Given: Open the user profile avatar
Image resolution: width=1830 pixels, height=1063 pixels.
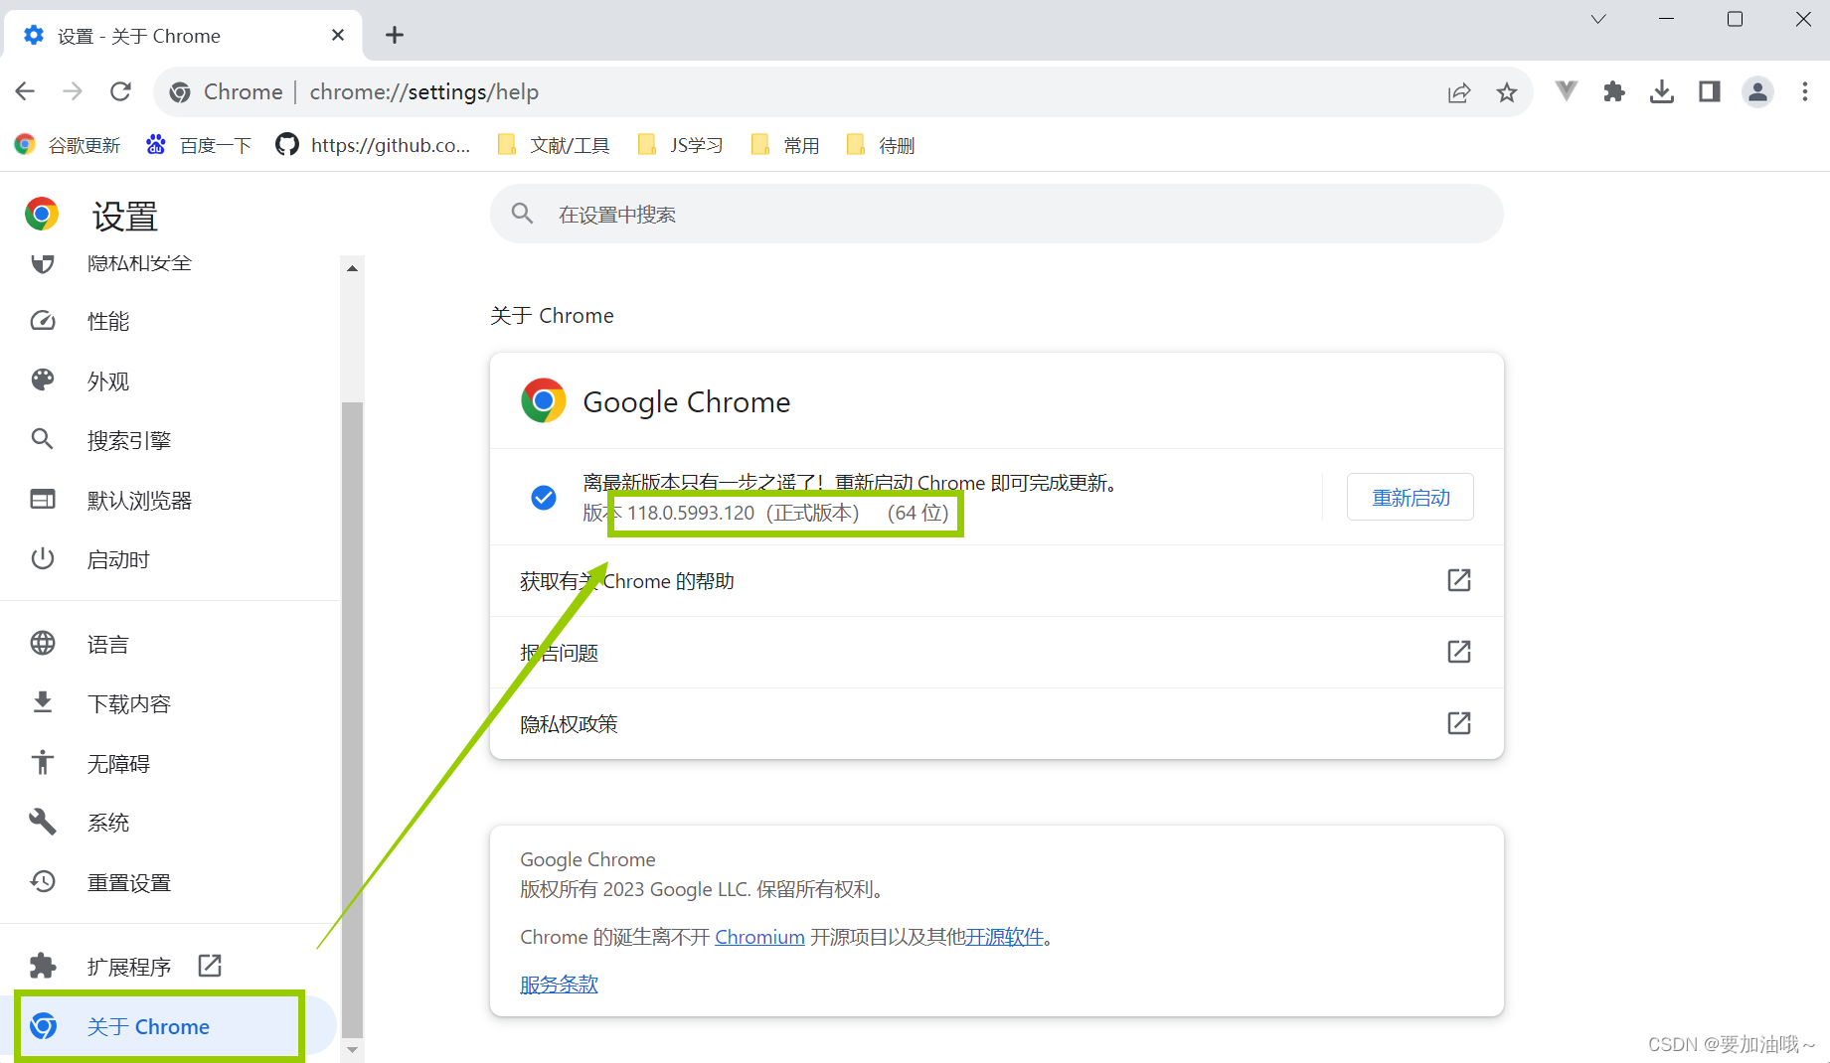Looking at the screenshot, I should coord(1757,91).
